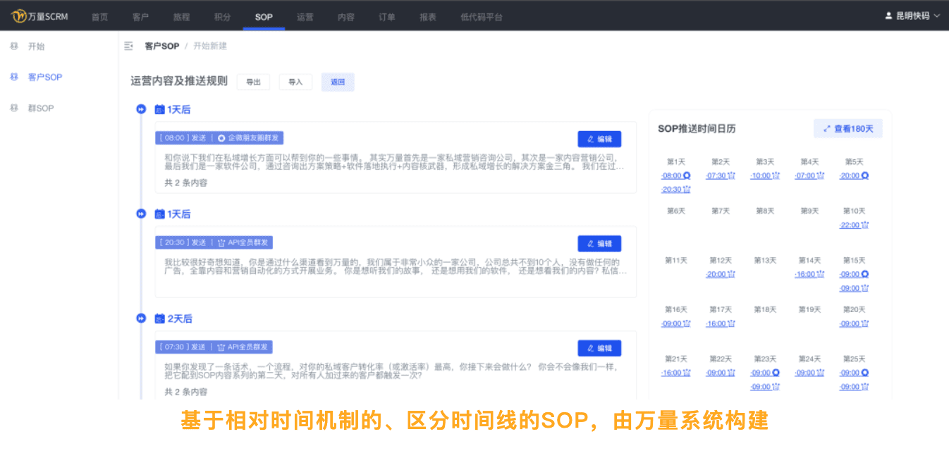This screenshot has width=949, height=458.
Task: Edit the 20:30 API全员群发 card
Action: pyautogui.click(x=599, y=243)
